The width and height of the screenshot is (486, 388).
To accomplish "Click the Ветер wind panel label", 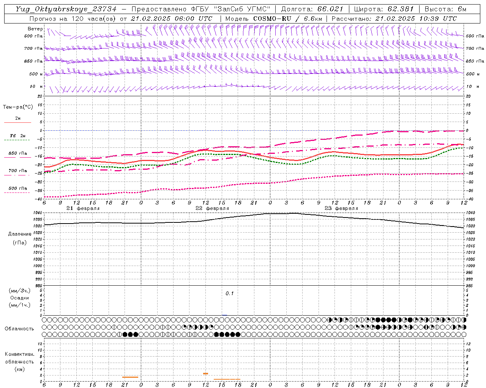I will click(x=35, y=29).
